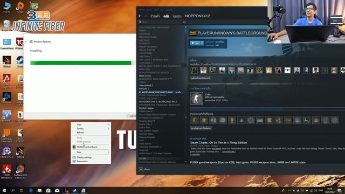
Task: Click the PUBG game logo icon in header
Action: click(193, 33)
